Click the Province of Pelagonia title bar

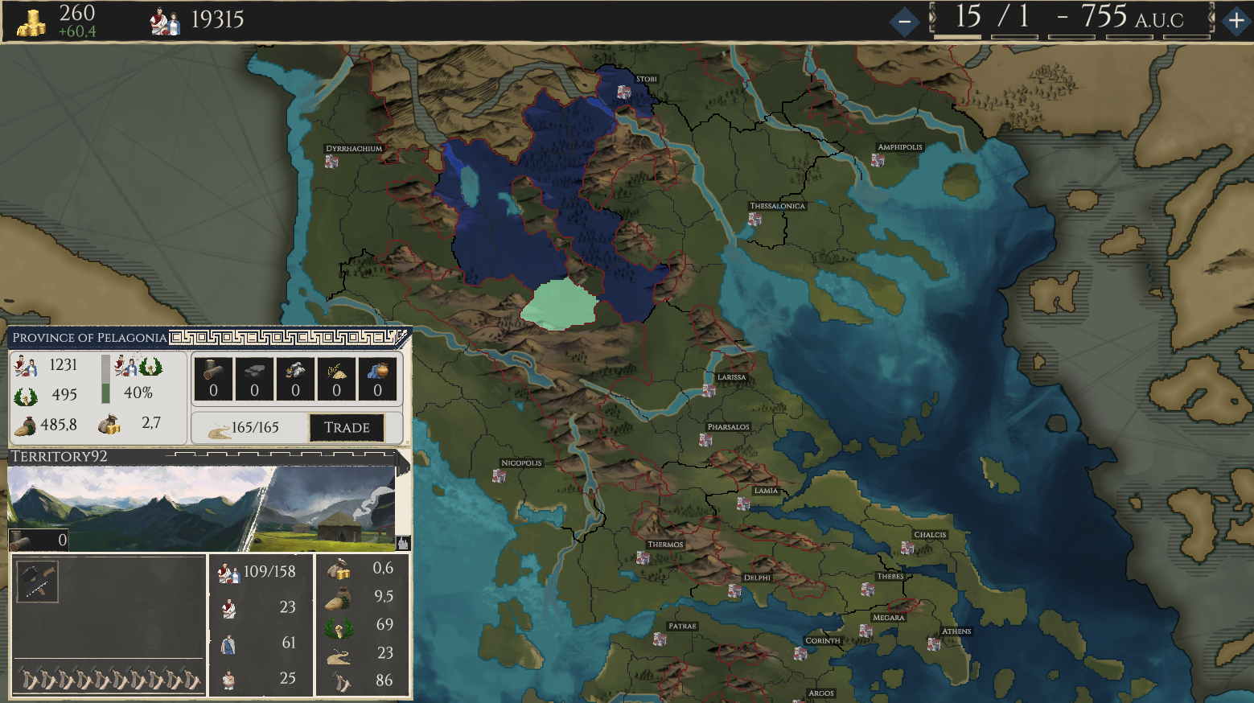[209, 337]
